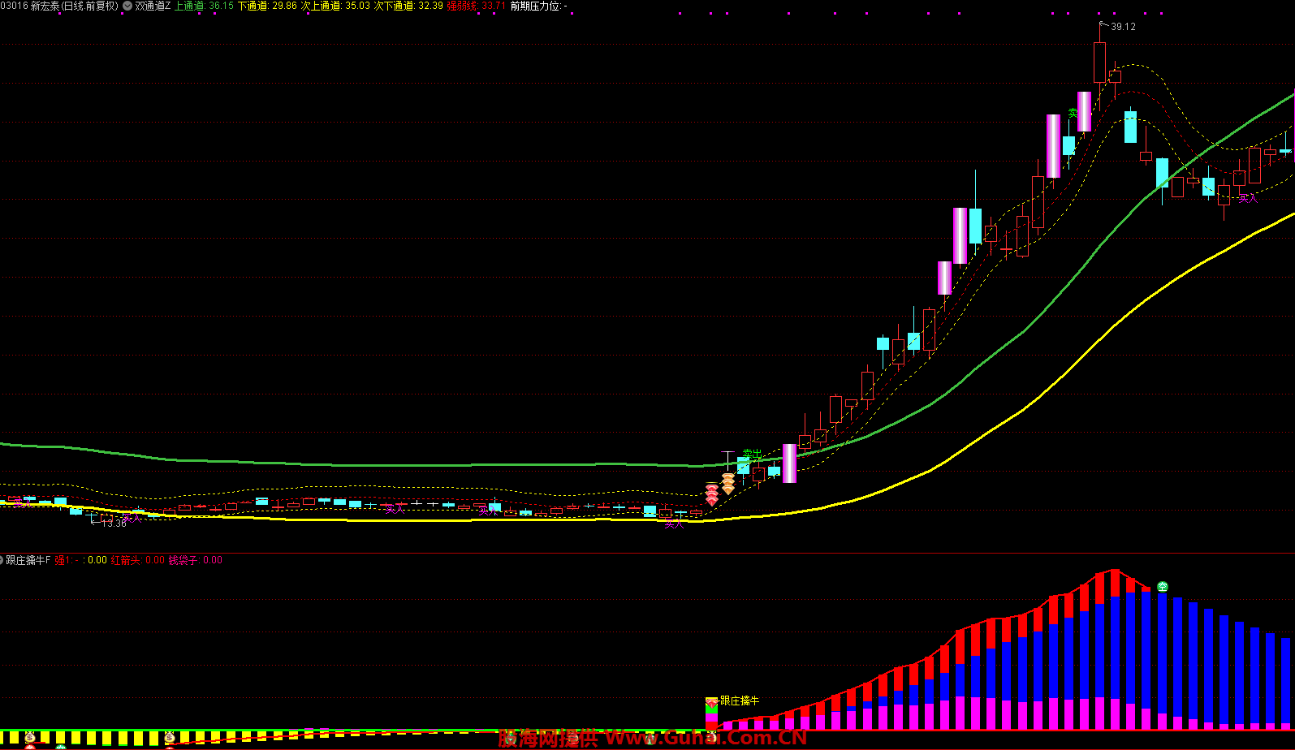
Task: Click the 强弱线: 33.71 value
Action: (477, 6)
